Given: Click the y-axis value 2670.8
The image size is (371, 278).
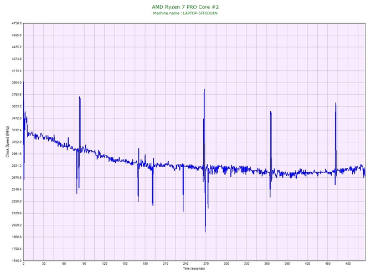Looking at the screenshot, I should [17, 178].
